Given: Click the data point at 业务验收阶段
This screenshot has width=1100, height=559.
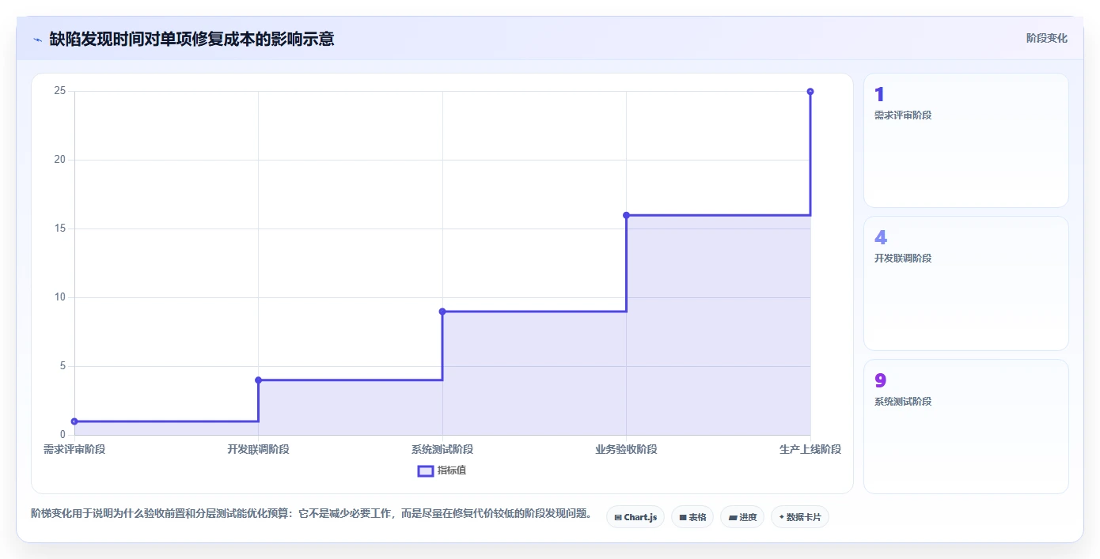Looking at the screenshot, I should point(626,215).
